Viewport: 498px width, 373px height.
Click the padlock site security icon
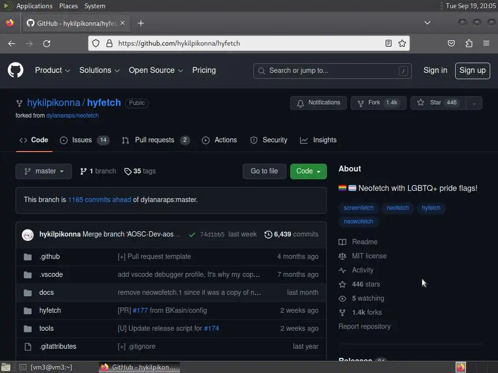tap(109, 43)
